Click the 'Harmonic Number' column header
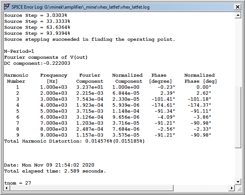The width and height of the screenshot is (245, 195). coord(16,78)
